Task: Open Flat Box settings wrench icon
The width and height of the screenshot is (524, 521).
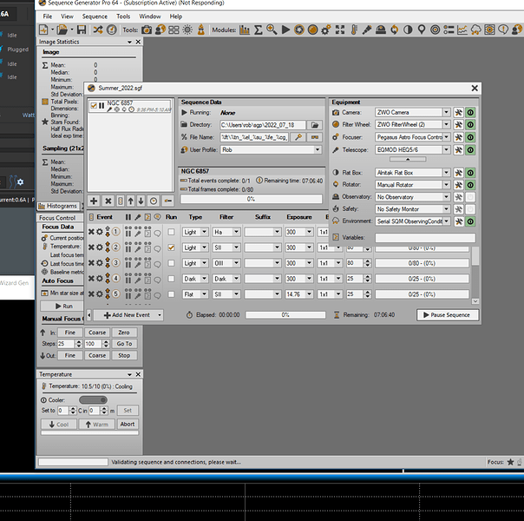Action: pyautogui.click(x=458, y=173)
